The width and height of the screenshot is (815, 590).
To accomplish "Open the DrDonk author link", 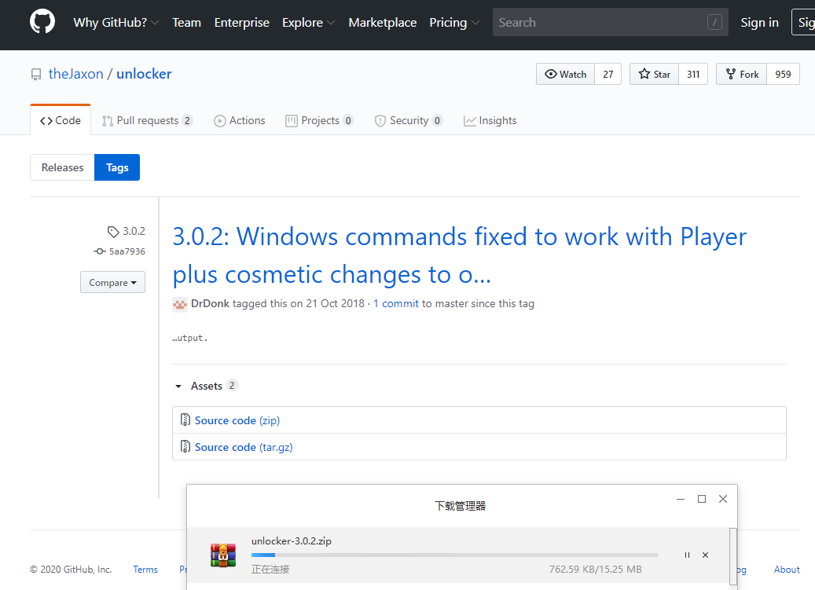I will click(x=210, y=303).
